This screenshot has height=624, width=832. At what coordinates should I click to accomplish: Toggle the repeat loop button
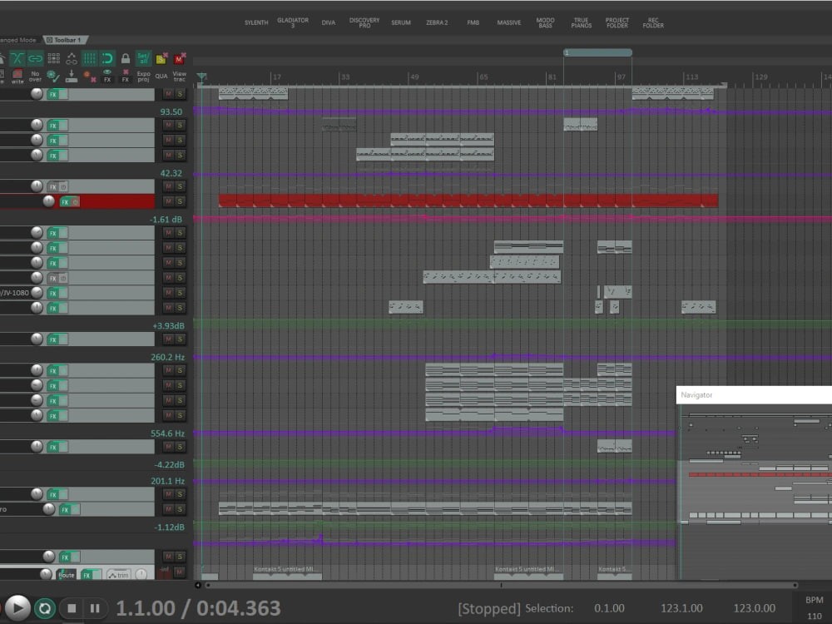(45, 608)
